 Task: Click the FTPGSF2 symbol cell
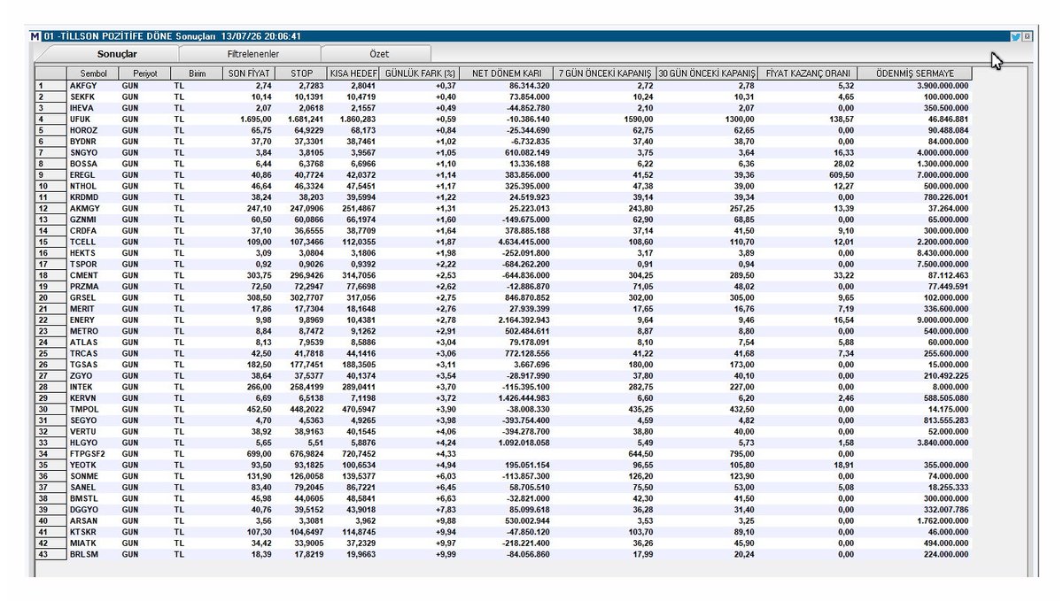(93, 452)
